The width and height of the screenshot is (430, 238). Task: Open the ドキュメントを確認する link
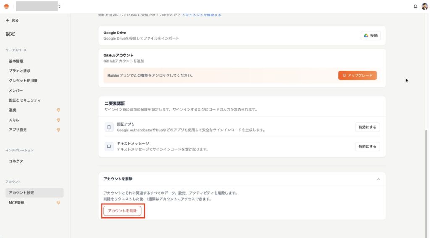pyautogui.click(x=201, y=15)
